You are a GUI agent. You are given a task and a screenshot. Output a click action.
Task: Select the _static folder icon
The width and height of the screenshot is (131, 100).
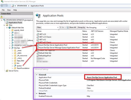(15, 53)
